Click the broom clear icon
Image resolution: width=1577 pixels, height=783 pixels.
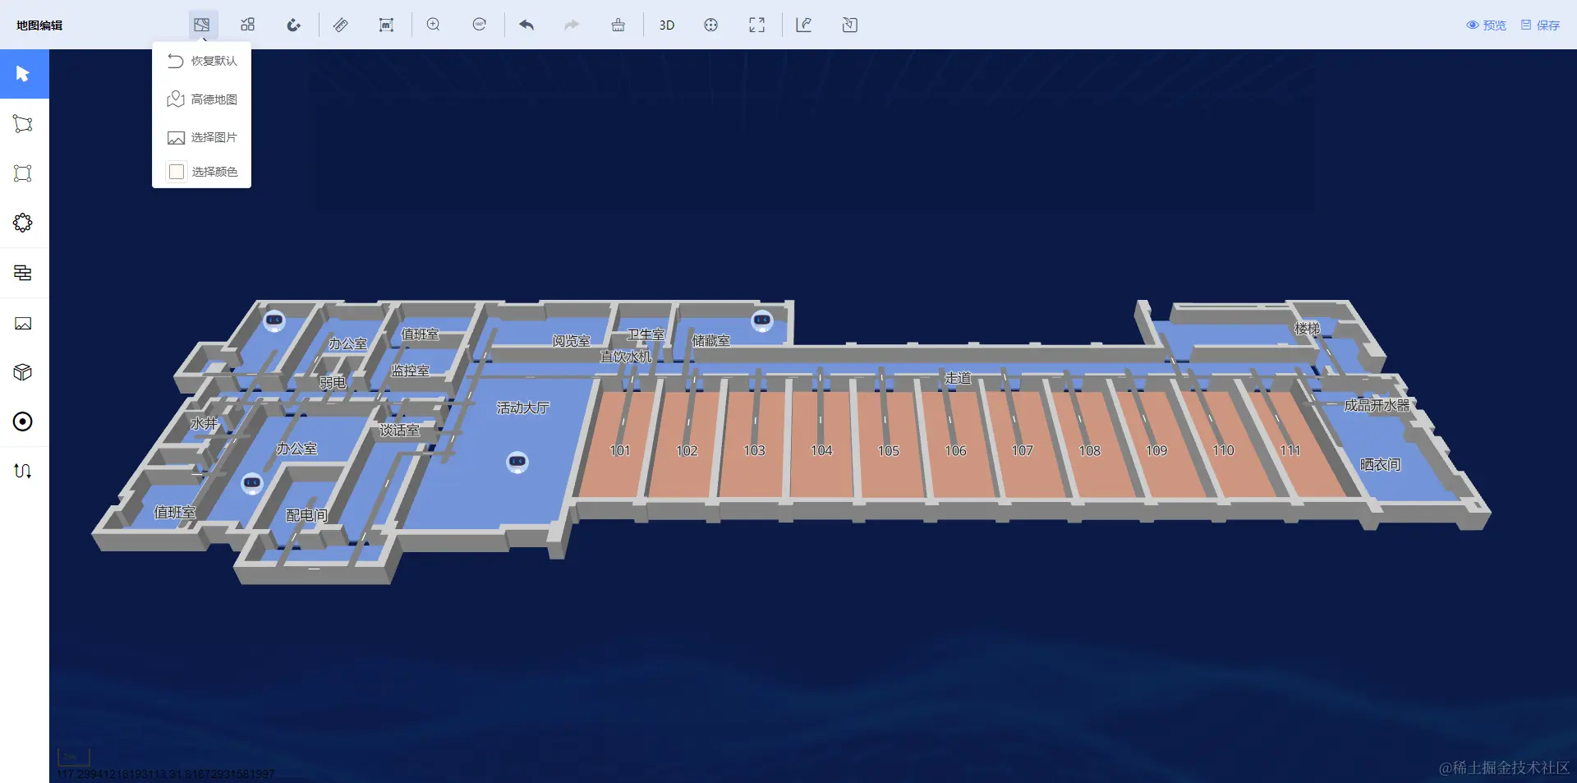click(x=618, y=25)
